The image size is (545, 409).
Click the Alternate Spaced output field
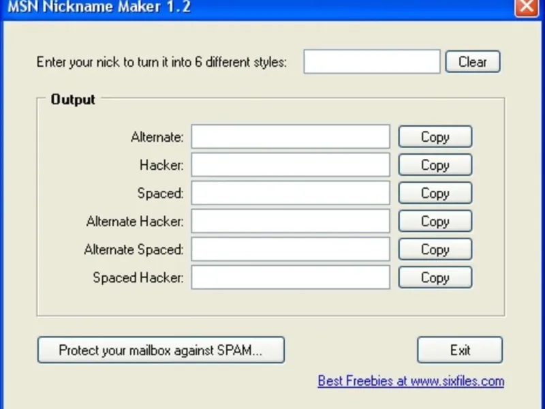coord(291,249)
